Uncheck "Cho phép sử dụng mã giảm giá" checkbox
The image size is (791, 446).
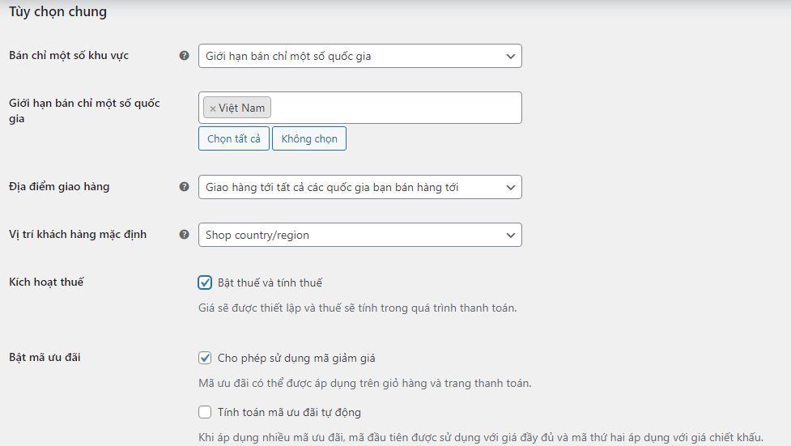[205, 358]
